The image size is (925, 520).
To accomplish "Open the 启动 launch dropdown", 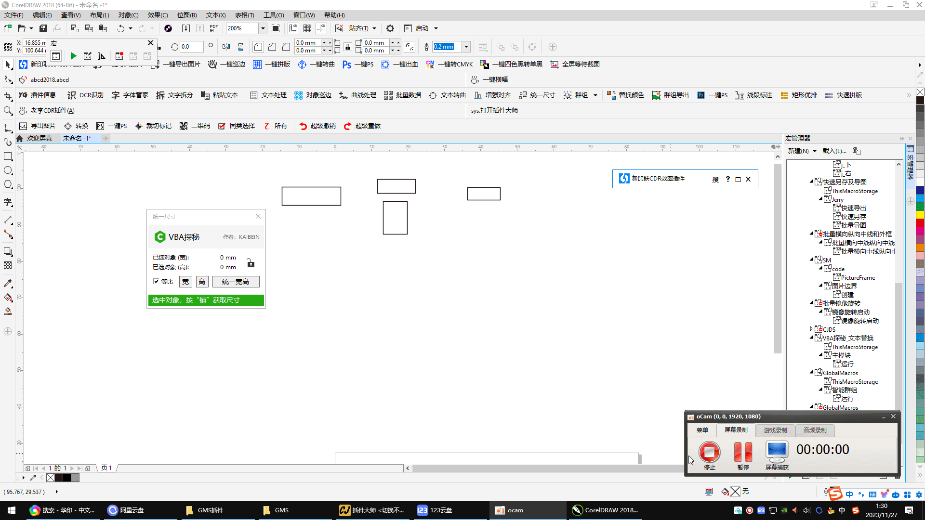I will pos(436,28).
